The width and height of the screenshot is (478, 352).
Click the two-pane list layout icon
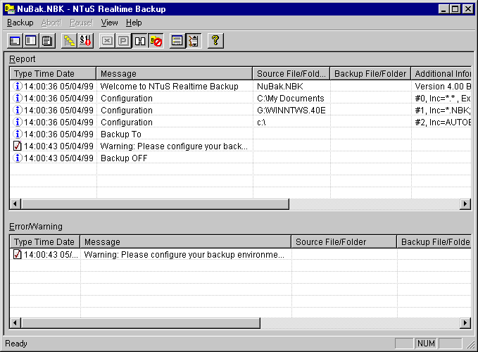point(177,41)
